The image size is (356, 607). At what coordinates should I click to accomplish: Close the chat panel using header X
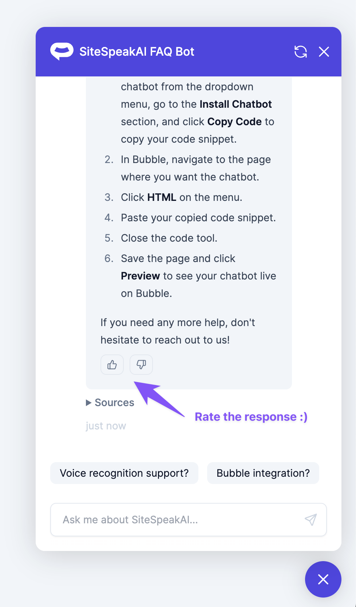324,52
